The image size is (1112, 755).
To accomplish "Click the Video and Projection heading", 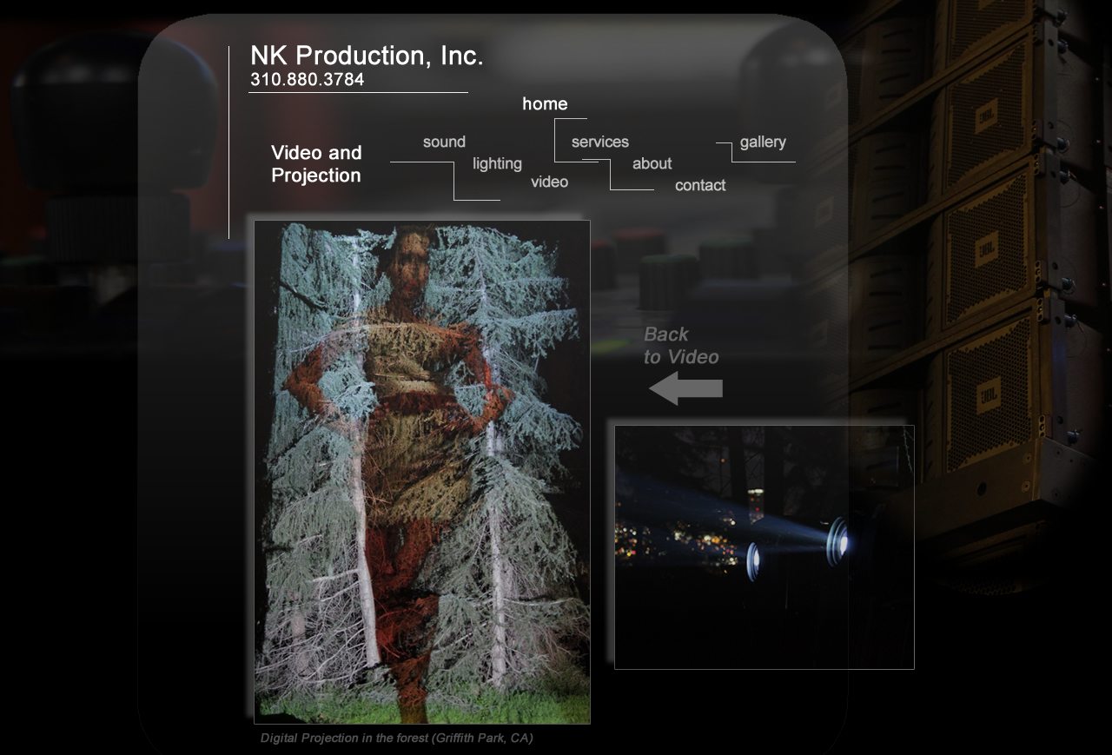I will point(316,164).
